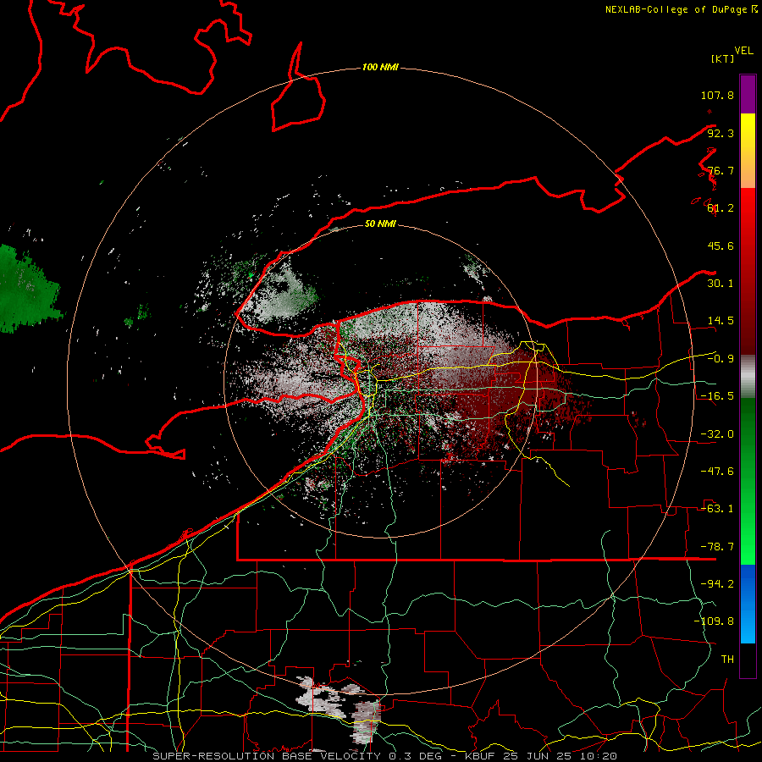
Task: Click the red segment of the color bar
Action: 748,271
